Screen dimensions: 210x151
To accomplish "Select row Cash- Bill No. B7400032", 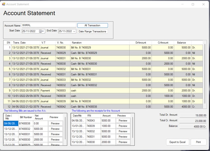I will click(103, 85).
